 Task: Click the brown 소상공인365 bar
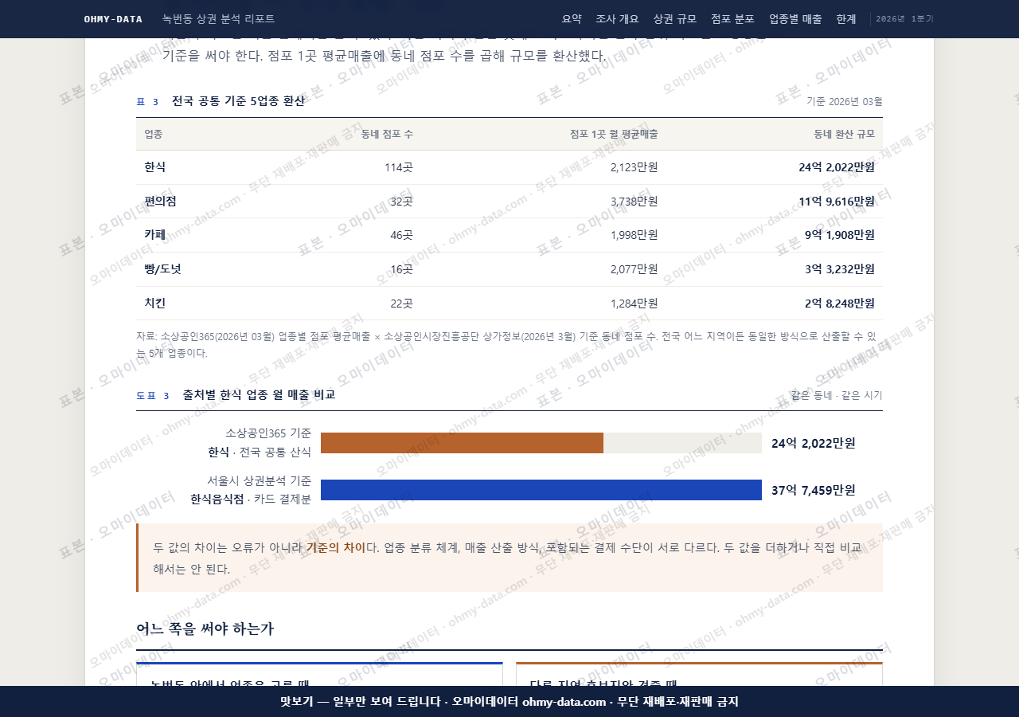click(x=462, y=443)
